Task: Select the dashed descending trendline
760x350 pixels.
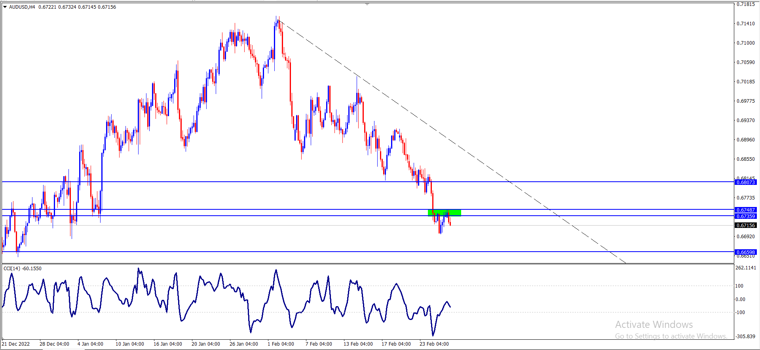Action: tap(451, 141)
